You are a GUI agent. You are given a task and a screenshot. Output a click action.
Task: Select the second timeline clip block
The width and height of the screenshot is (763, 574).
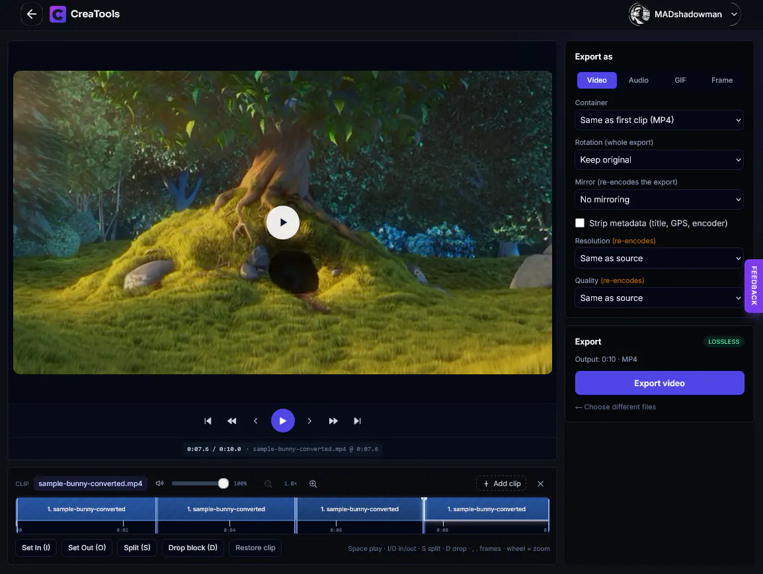tap(226, 509)
